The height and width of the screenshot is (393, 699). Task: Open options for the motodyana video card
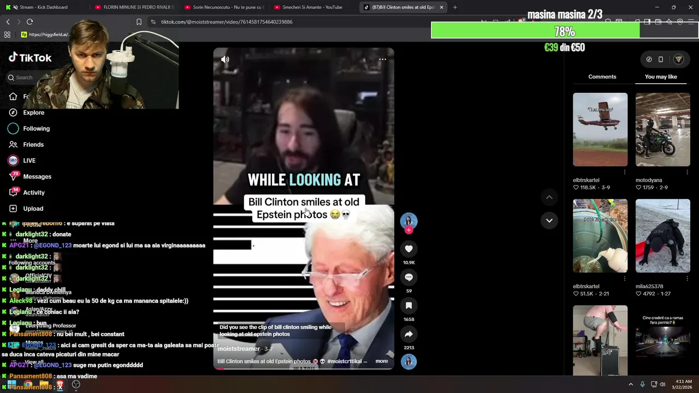click(687, 172)
